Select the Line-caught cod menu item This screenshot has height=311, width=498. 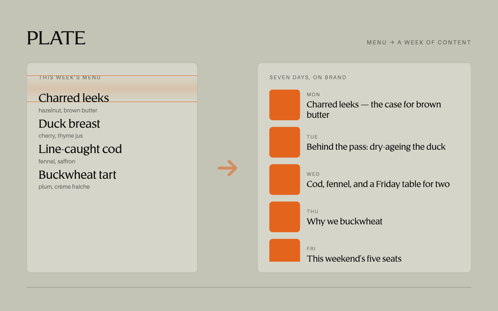tap(80, 149)
